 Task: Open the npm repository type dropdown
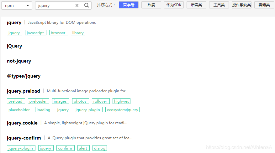[17, 6]
